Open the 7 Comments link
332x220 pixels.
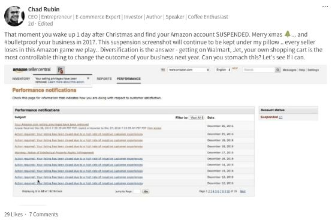pyautogui.click(x=44, y=214)
